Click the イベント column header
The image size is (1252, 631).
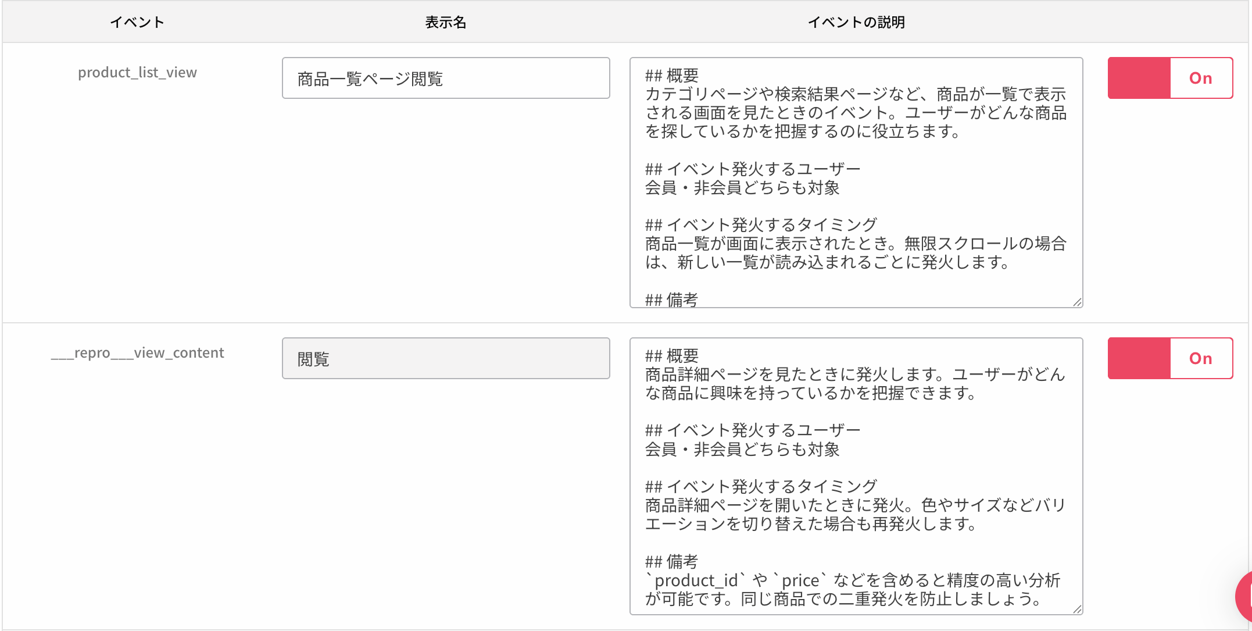point(137,22)
